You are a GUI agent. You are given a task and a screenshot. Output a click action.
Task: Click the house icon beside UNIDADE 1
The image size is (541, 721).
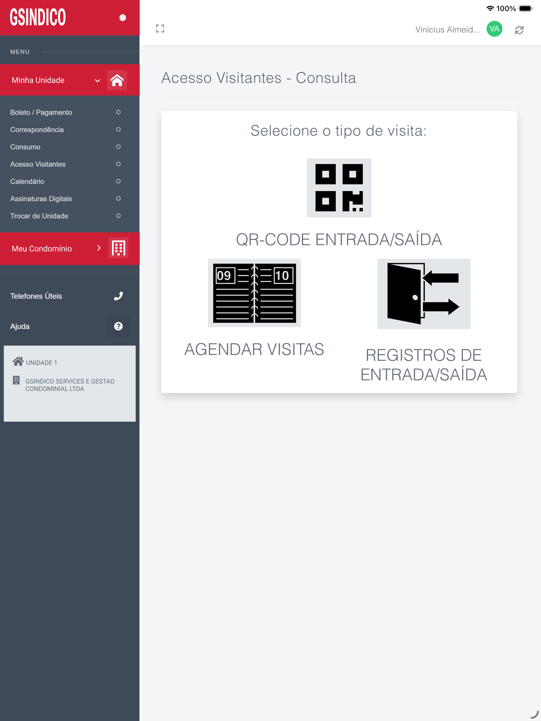18,361
